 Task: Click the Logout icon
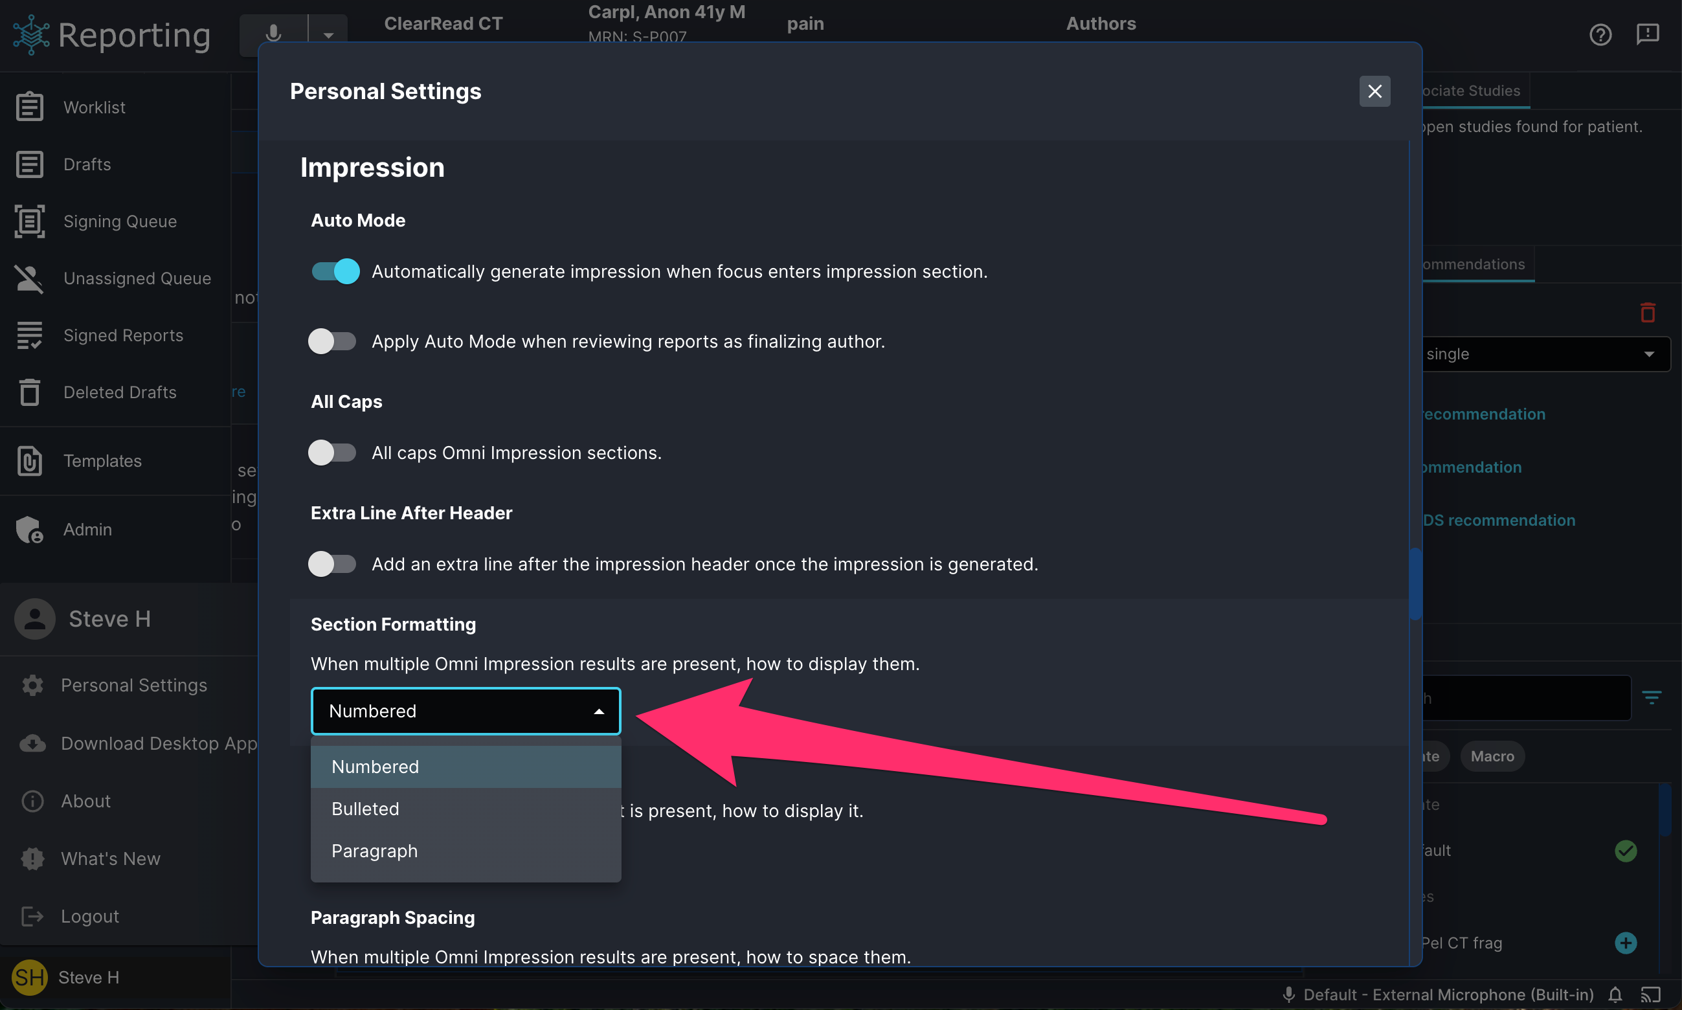(32, 916)
